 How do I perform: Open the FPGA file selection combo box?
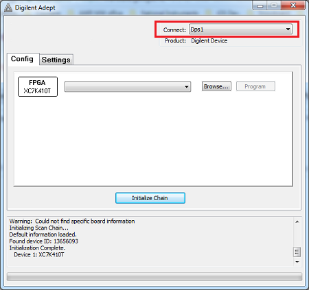coord(128,86)
